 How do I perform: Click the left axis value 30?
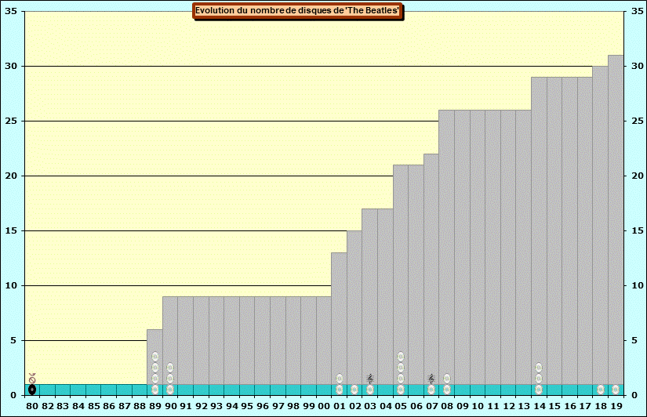tap(11, 66)
